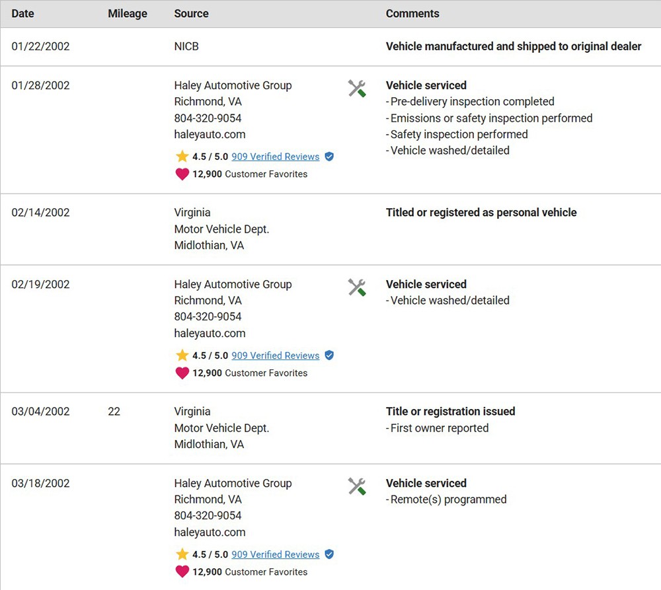
Task: Click the star rating icon in 02/19/2002 entry
Action: point(182,355)
